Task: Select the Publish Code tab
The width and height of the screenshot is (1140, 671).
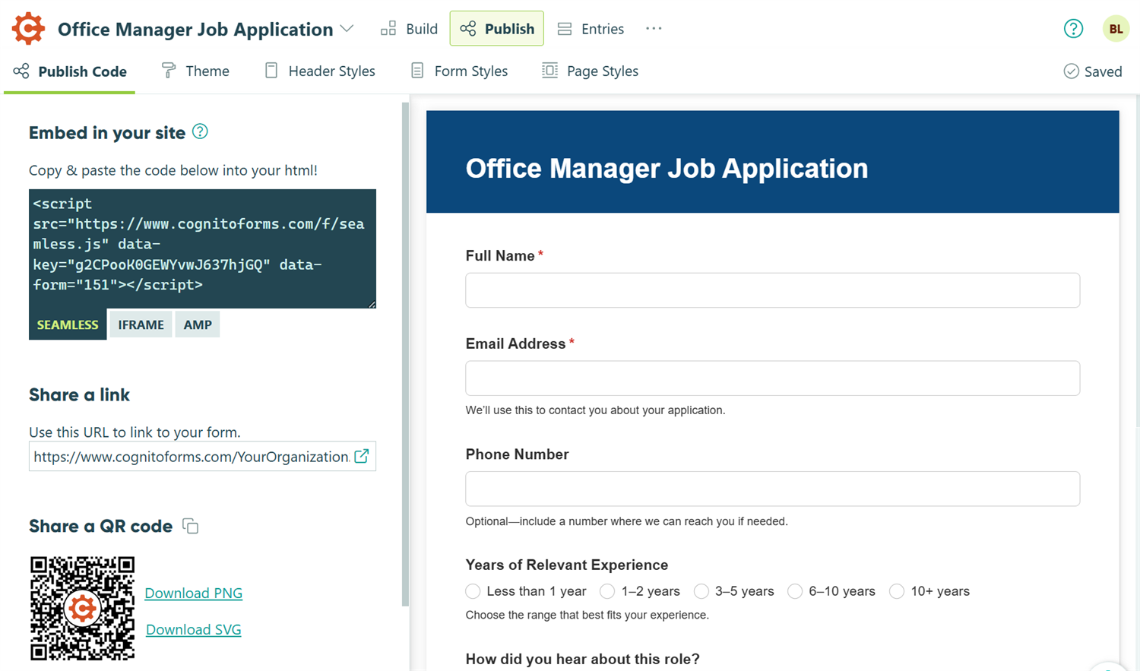Action: click(70, 71)
